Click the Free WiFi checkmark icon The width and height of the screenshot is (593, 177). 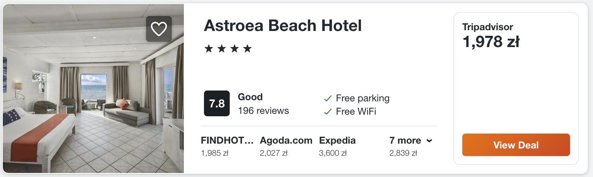point(328,111)
